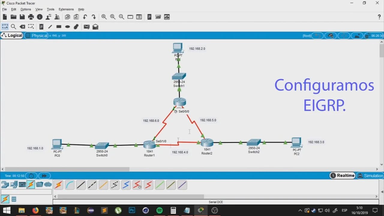This screenshot has width=384, height=216.
Task: Open the Tools menu
Action: point(51,9)
